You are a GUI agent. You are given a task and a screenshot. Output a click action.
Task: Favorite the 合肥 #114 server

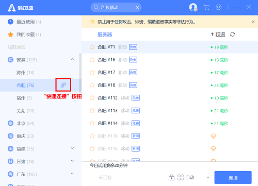pos(92,123)
